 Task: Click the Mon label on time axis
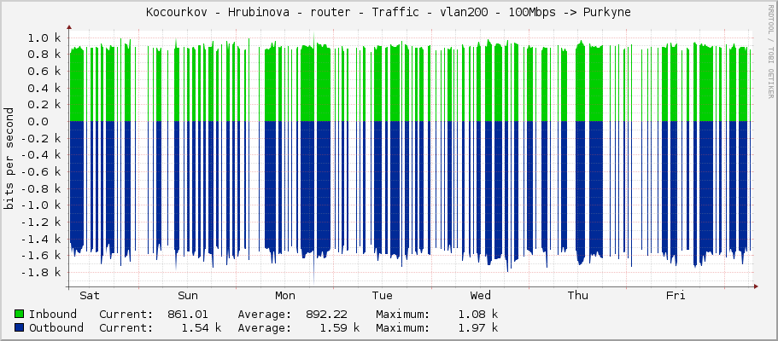[x=285, y=296]
